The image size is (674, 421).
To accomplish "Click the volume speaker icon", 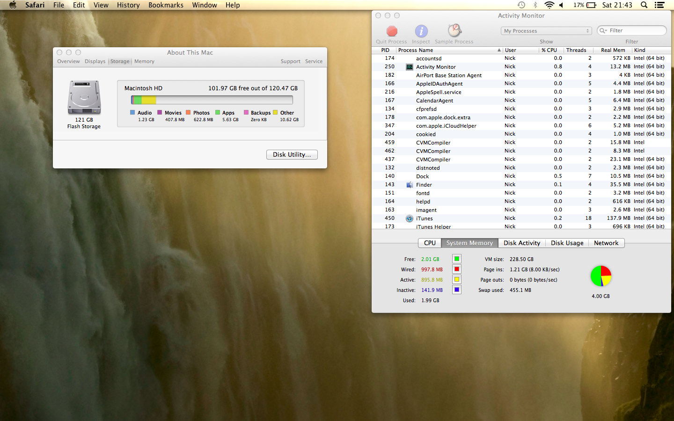I will pyautogui.click(x=561, y=5).
